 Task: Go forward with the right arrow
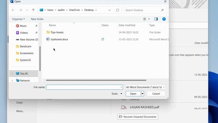(x=20, y=10)
